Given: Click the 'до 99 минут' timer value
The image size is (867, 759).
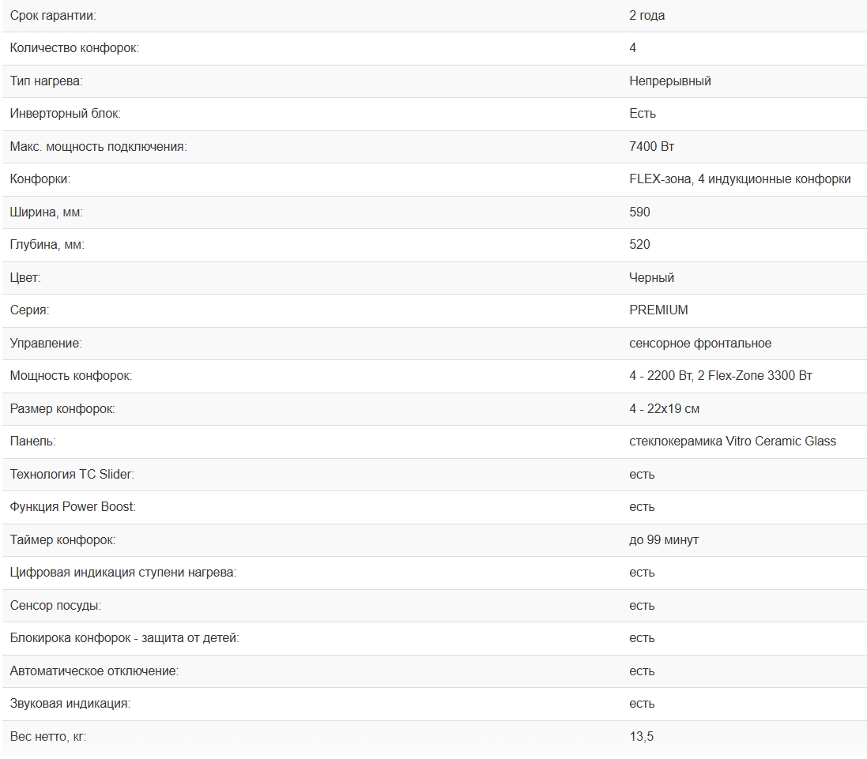Looking at the screenshot, I should 663,540.
